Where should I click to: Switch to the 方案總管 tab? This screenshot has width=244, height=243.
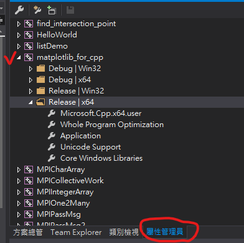click(x=28, y=232)
